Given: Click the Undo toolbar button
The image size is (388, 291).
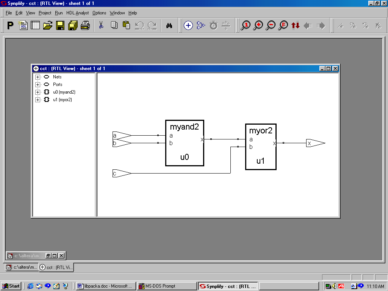Looking at the screenshot, I should (139, 25).
